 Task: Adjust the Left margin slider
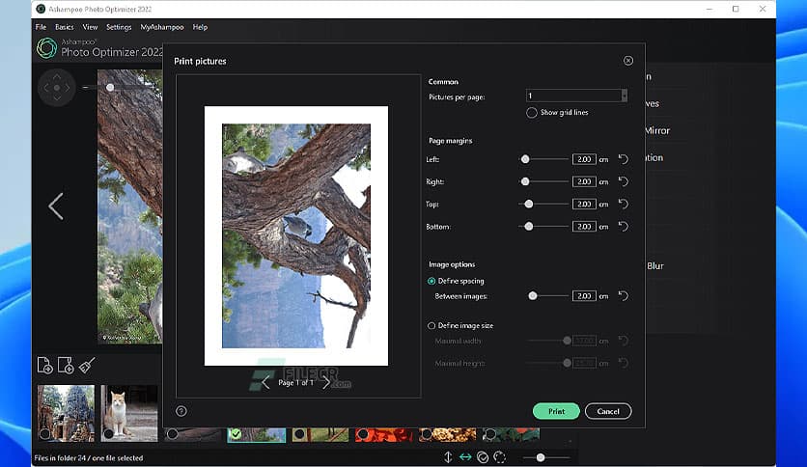click(x=525, y=159)
